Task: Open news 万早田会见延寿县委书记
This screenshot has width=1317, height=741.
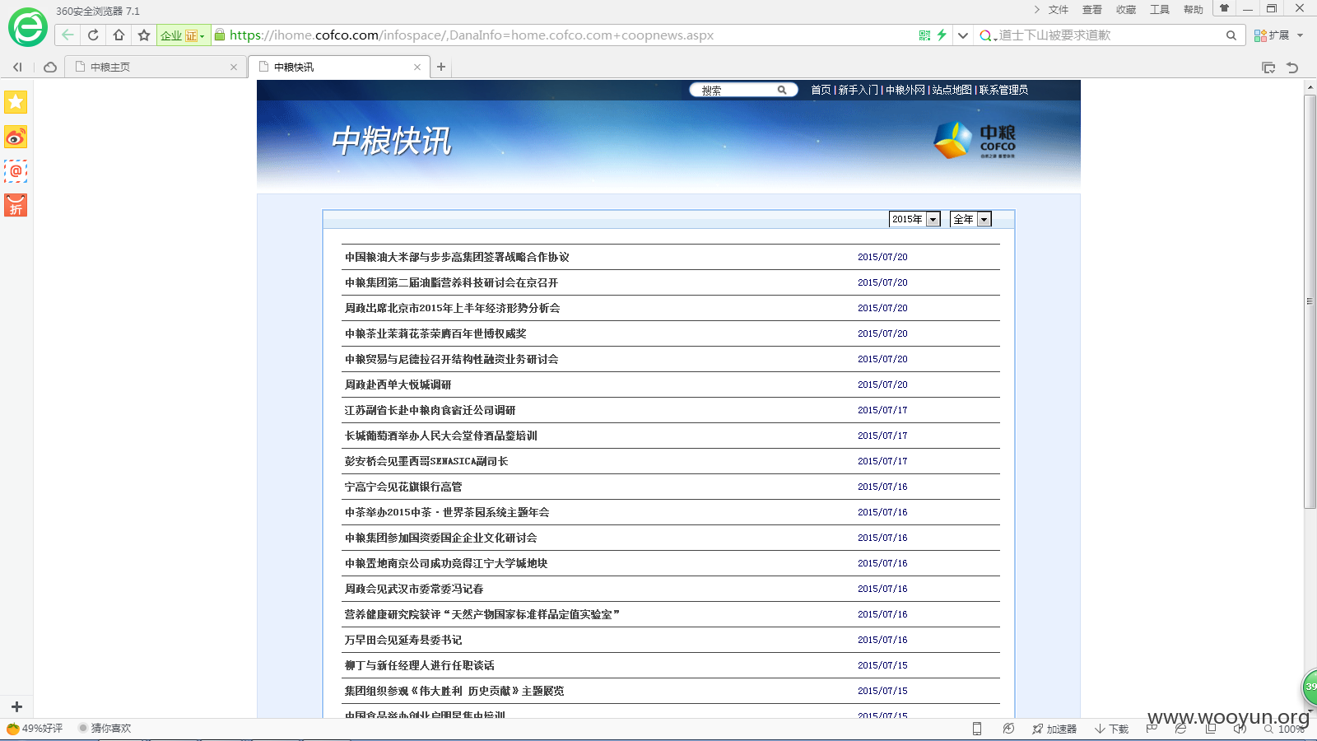Action: pos(403,640)
